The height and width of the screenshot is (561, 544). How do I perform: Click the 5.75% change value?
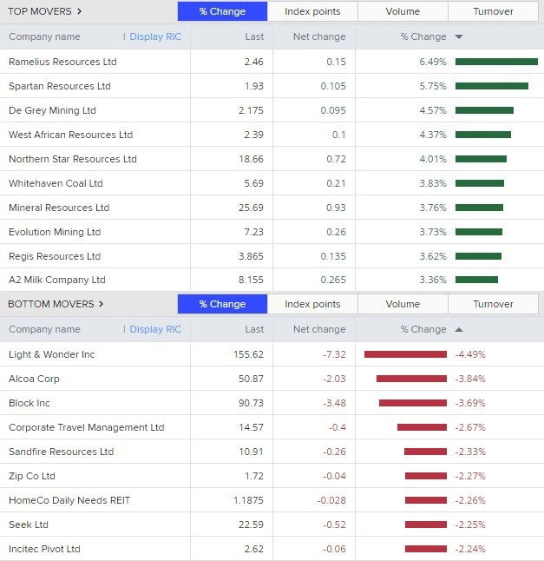coord(433,86)
